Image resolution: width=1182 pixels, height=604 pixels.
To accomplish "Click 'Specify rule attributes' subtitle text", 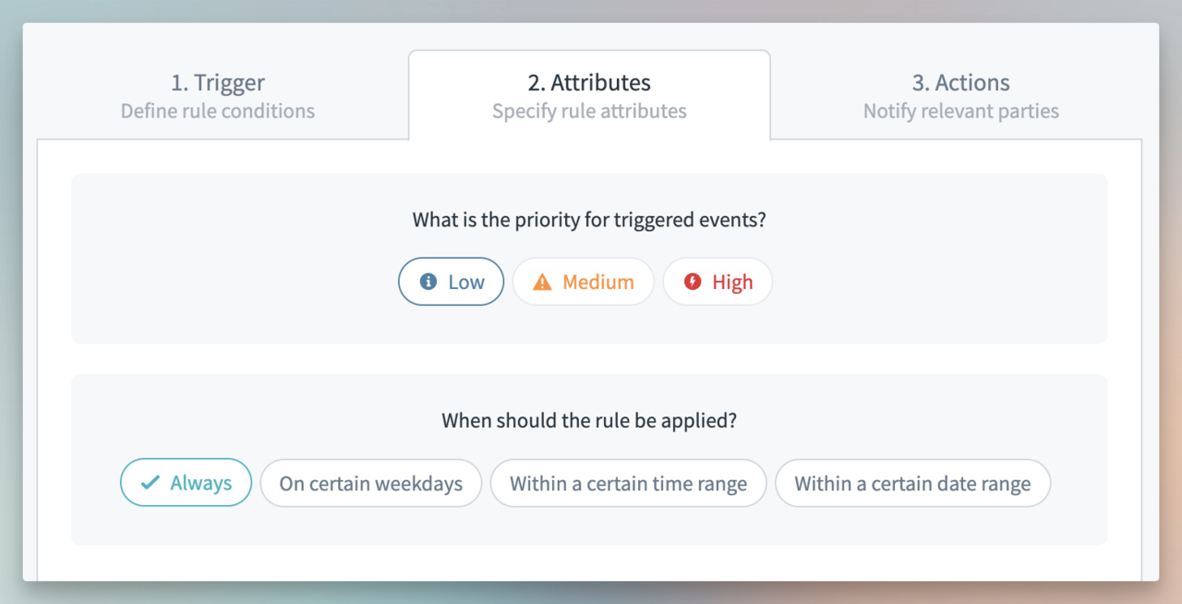I will (x=589, y=112).
